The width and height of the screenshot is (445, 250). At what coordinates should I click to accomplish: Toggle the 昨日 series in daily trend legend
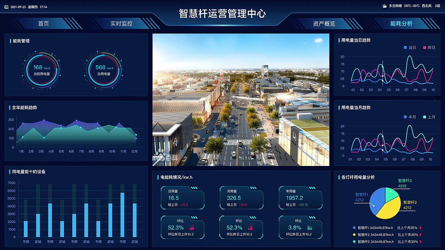(429, 48)
